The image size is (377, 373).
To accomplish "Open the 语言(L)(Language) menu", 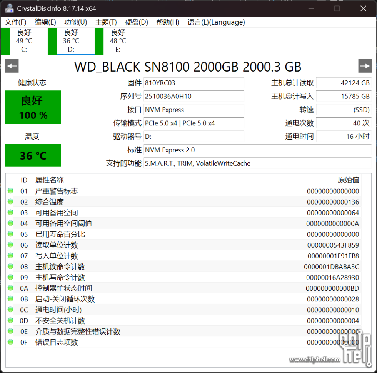I will point(216,22).
